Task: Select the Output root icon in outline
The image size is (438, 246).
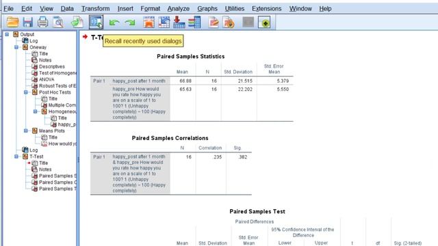Action: click(16, 34)
